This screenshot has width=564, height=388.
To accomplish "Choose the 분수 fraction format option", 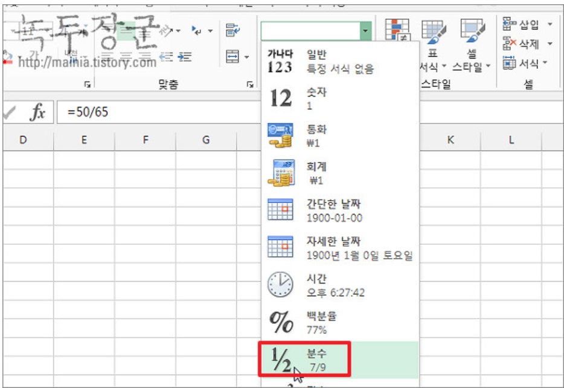I will [340, 360].
